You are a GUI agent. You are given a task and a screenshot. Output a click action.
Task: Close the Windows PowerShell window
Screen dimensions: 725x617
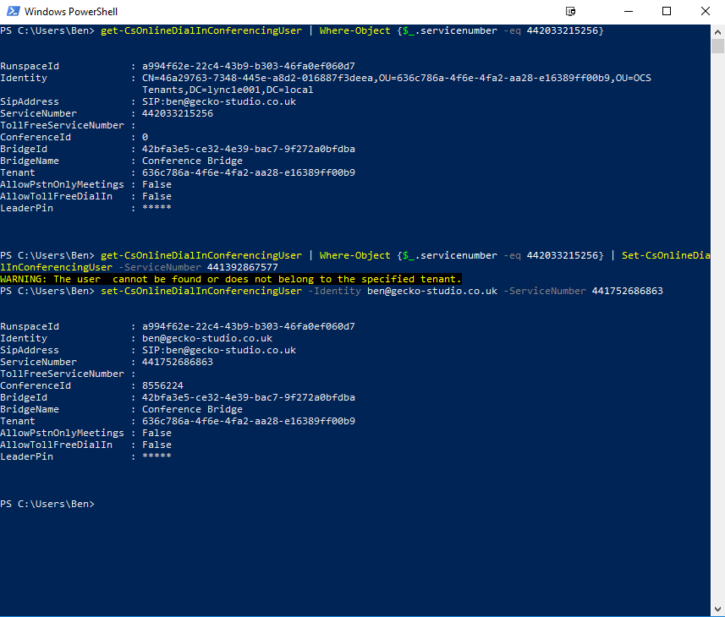coord(705,11)
